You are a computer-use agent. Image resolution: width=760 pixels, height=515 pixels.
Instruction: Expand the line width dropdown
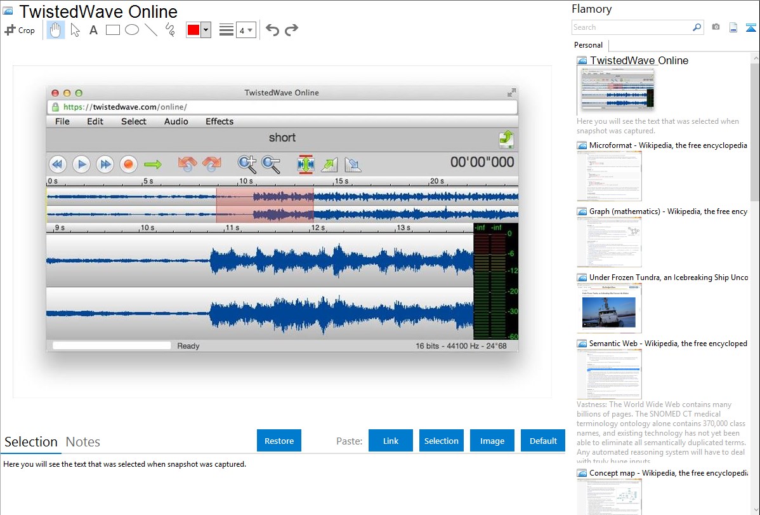[246, 30]
